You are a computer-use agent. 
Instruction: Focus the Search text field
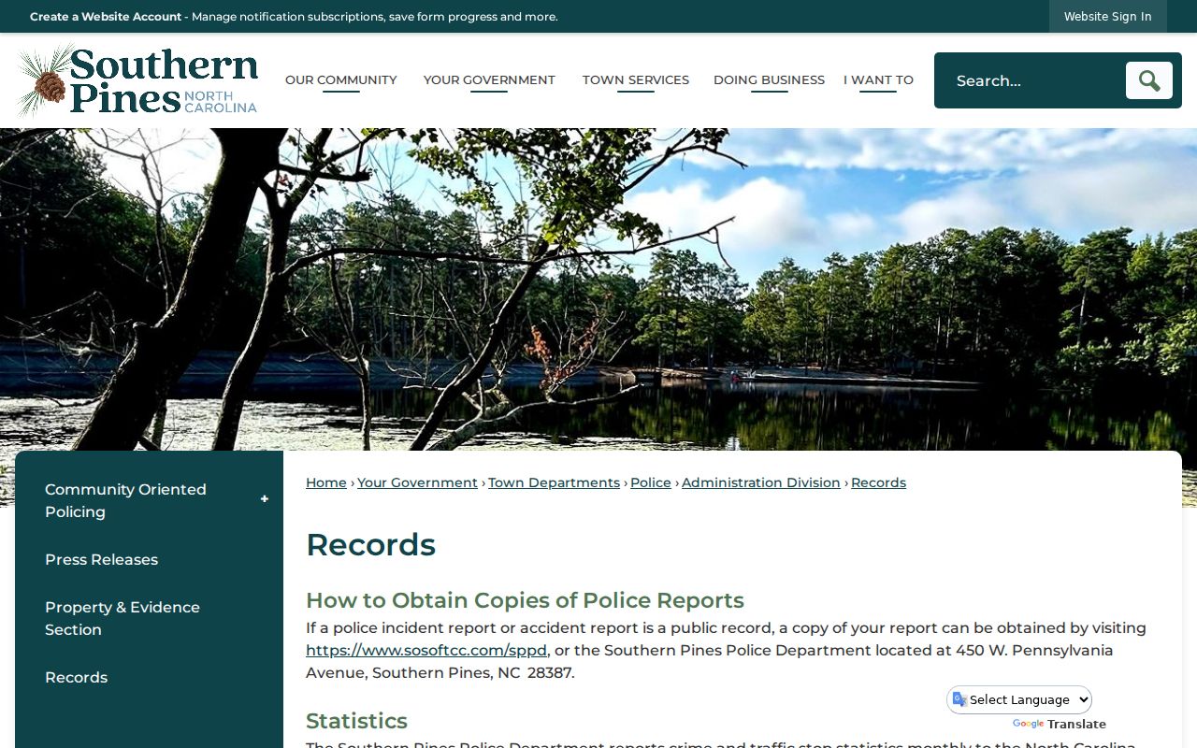tap(1031, 80)
